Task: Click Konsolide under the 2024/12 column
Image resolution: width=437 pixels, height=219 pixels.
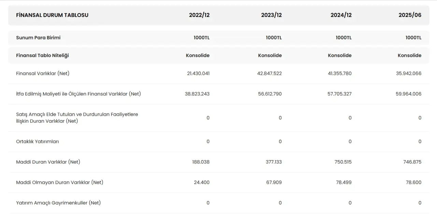Action: click(340, 55)
